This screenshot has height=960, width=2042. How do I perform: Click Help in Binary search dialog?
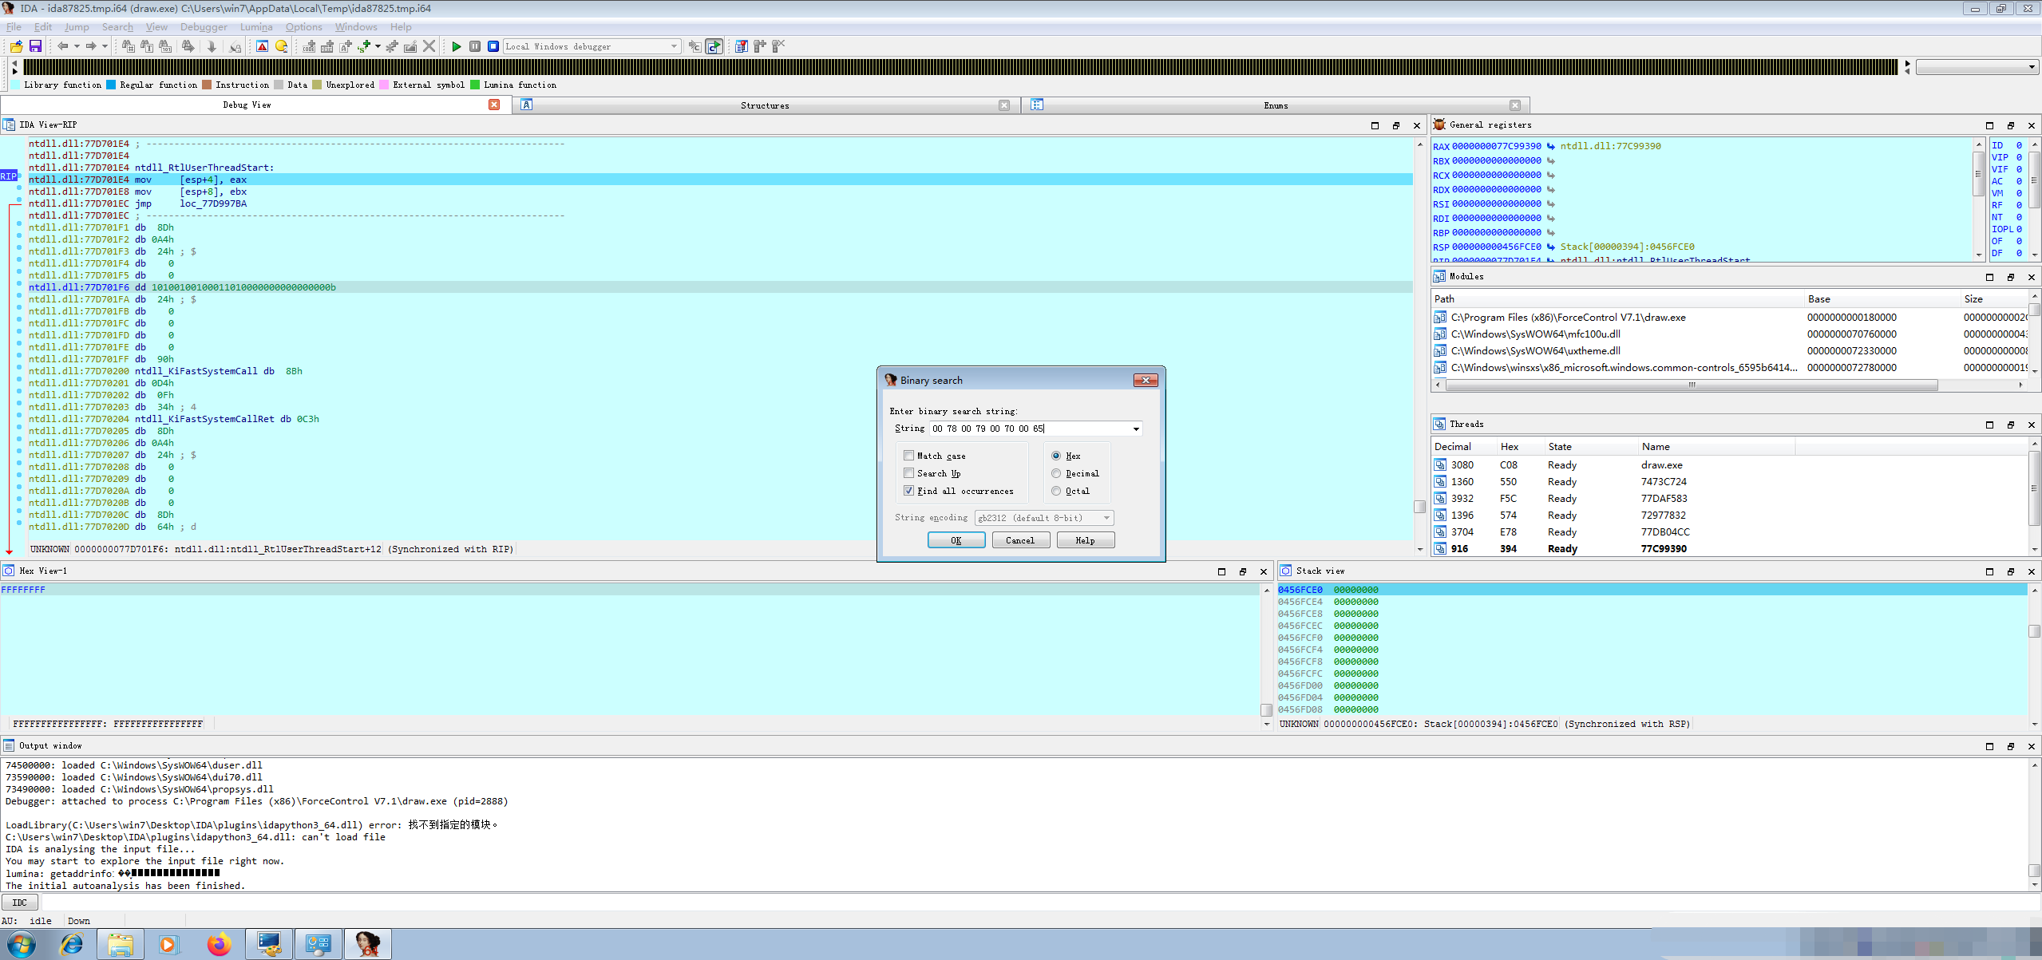[1086, 540]
